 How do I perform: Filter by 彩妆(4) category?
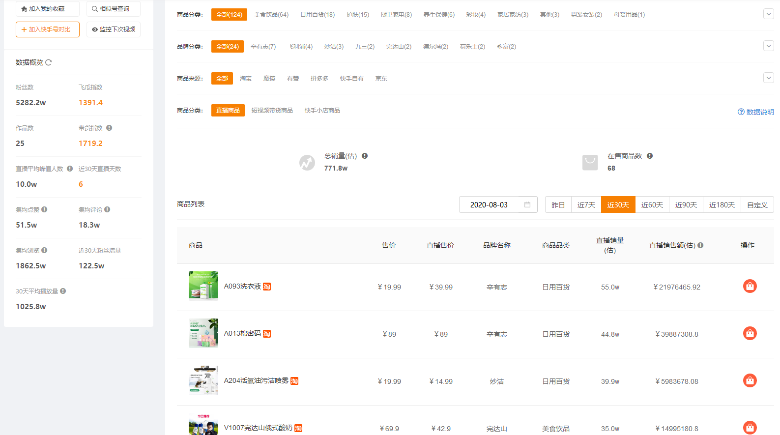[476, 15]
